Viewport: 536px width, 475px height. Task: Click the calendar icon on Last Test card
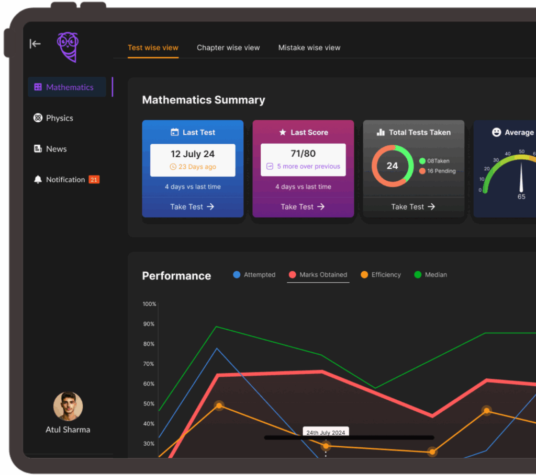[175, 133]
